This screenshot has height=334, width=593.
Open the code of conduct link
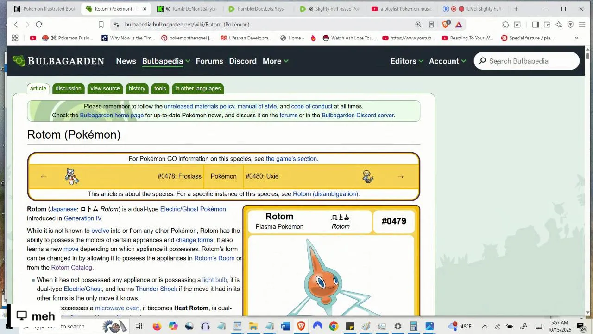(x=312, y=106)
